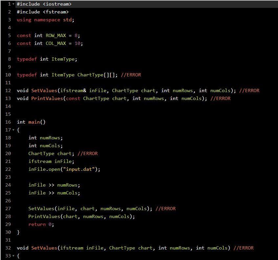278x260 pixels.
Task: Click the PrintValues prototype name on line 13
Action: (47, 98)
